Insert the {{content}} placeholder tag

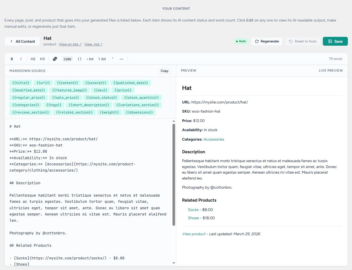point(67,83)
